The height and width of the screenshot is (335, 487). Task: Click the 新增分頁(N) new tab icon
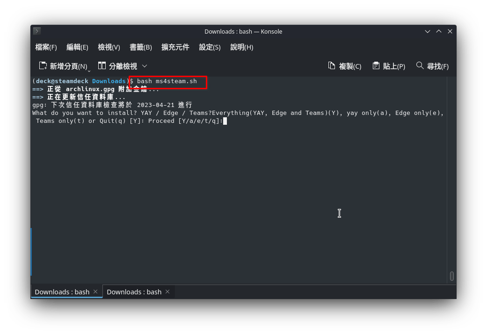pyautogui.click(x=43, y=66)
